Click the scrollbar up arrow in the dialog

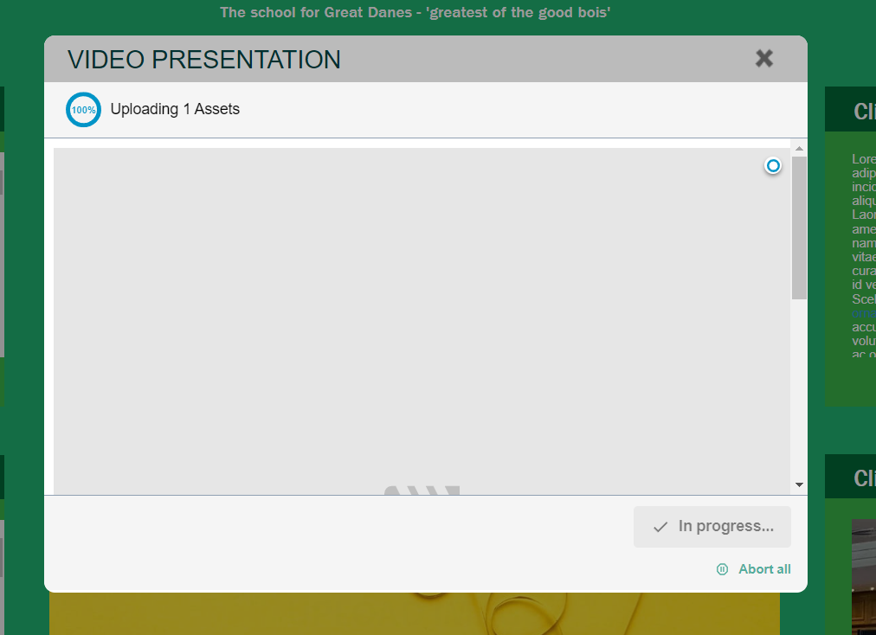(x=799, y=147)
